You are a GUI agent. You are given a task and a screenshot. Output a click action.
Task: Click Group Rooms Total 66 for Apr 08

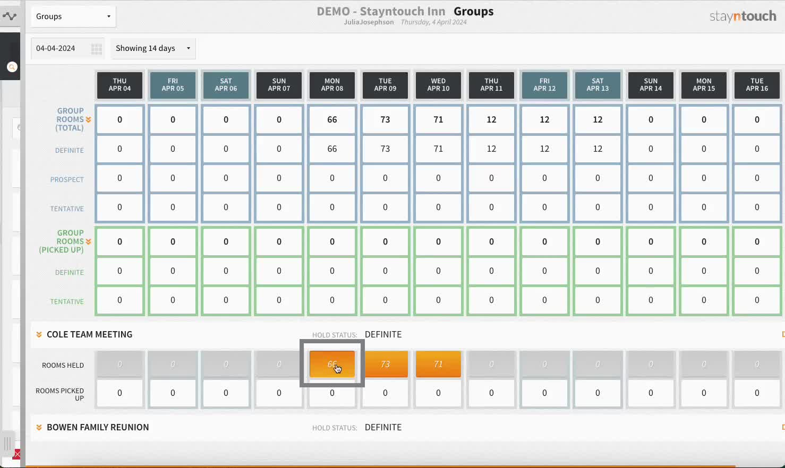click(x=332, y=120)
